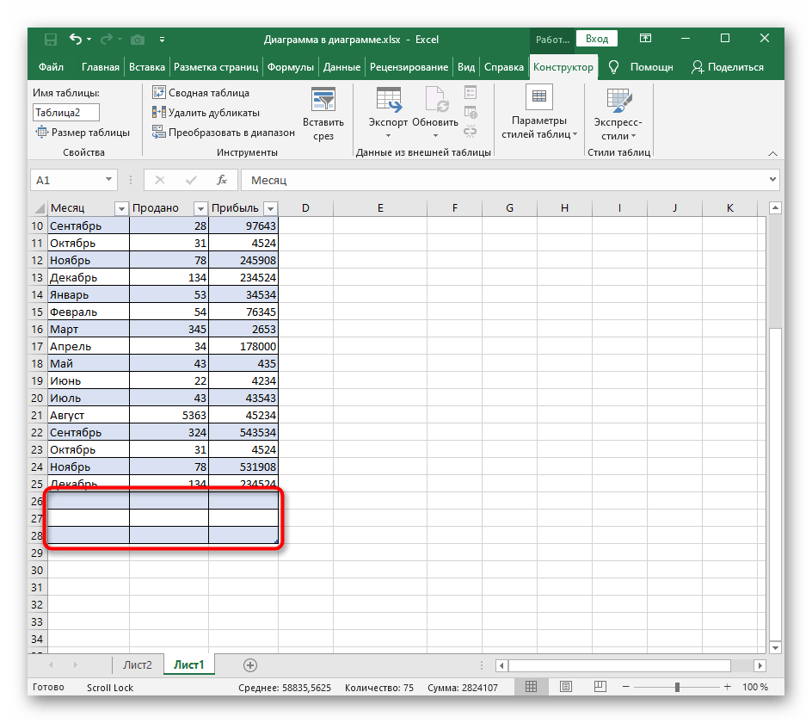The width and height of the screenshot is (812, 723).
Task: Switch to Page Layout view
Action: click(566, 687)
